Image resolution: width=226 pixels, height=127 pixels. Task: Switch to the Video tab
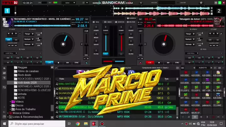tap(108, 22)
